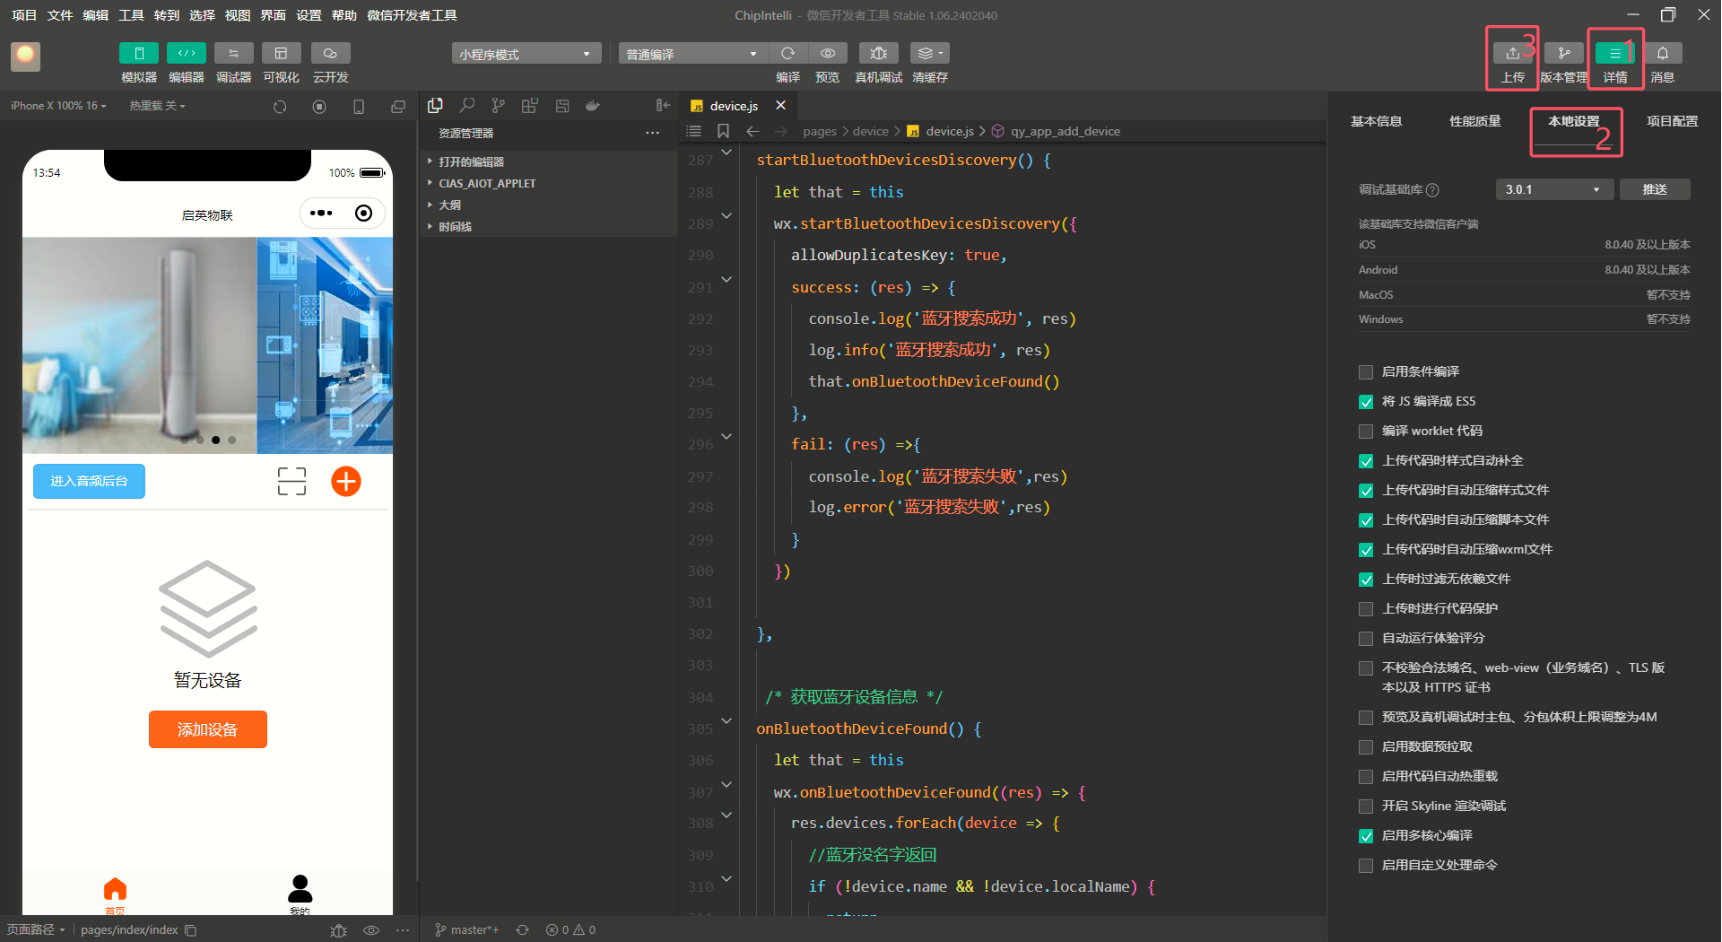Enable 启用代码自动热重载 checkbox
The height and width of the screenshot is (942, 1722).
(x=1366, y=777)
